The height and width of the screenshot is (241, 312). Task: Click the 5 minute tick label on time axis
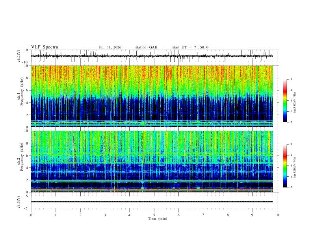[x=154, y=215]
